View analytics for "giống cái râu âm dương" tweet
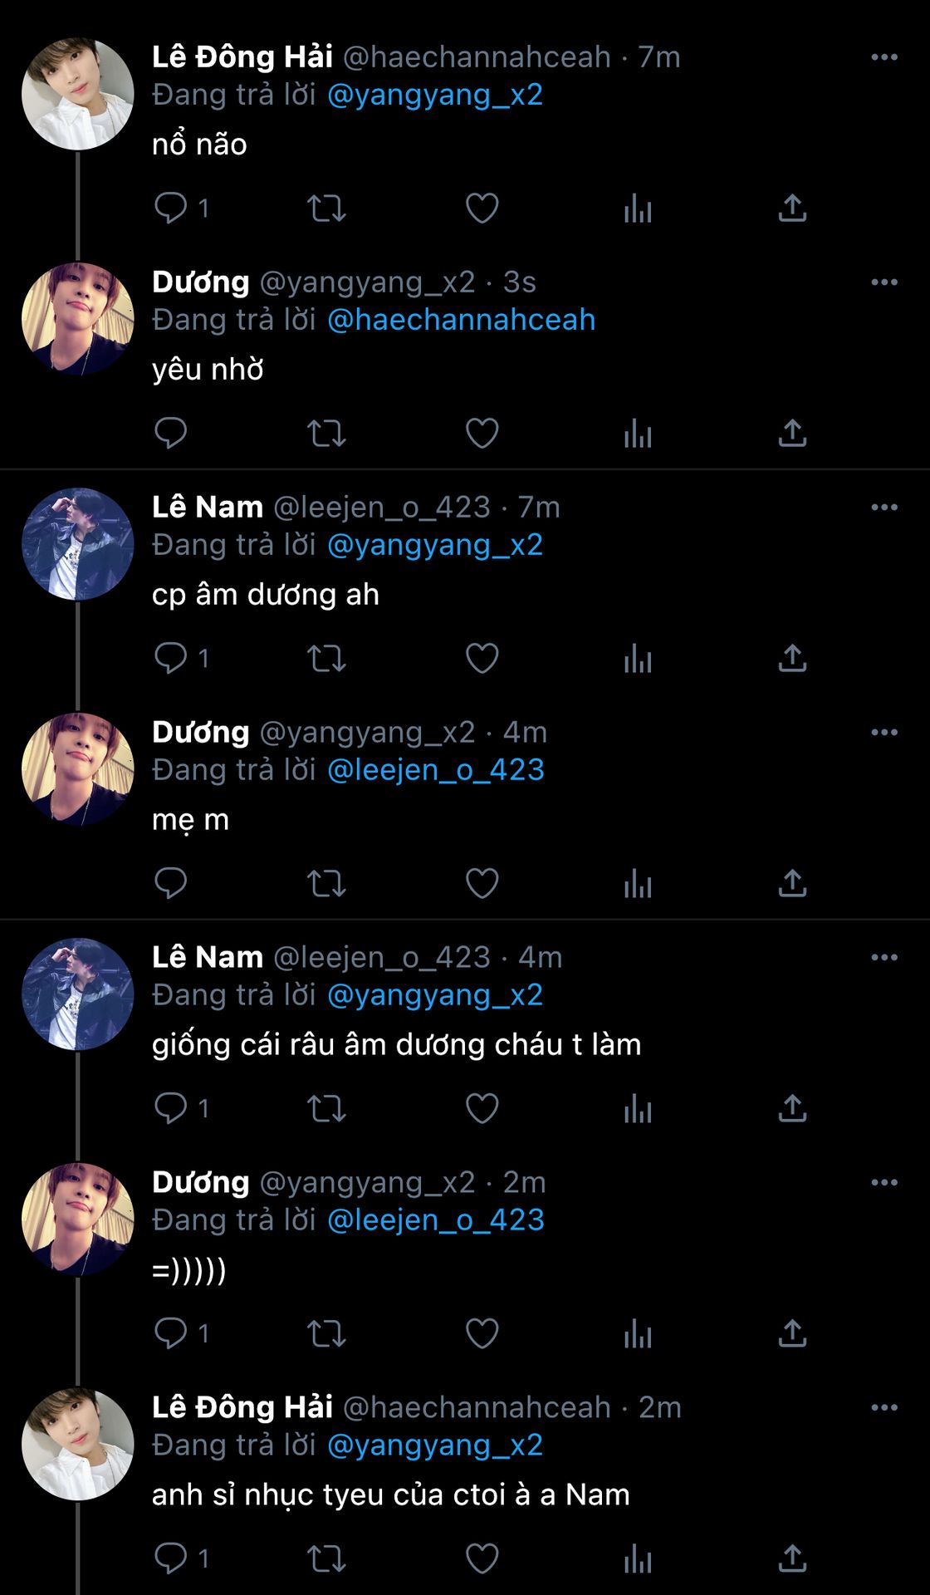This screenshot has height=1595, width=930. coord(638,1108)
